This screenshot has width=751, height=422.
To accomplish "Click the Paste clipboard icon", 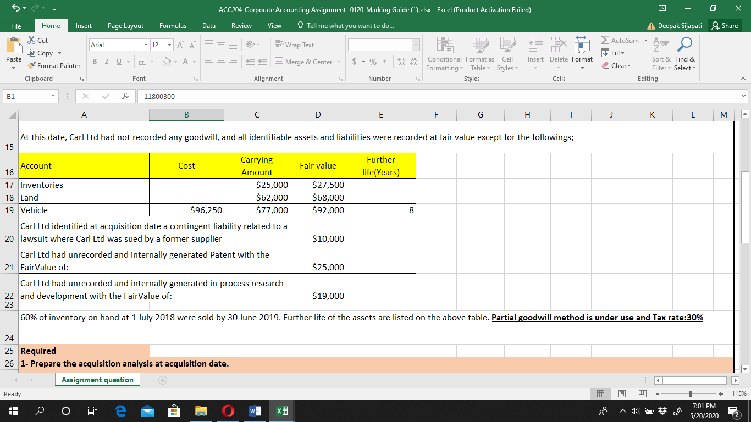I will [x=14, y=46].
